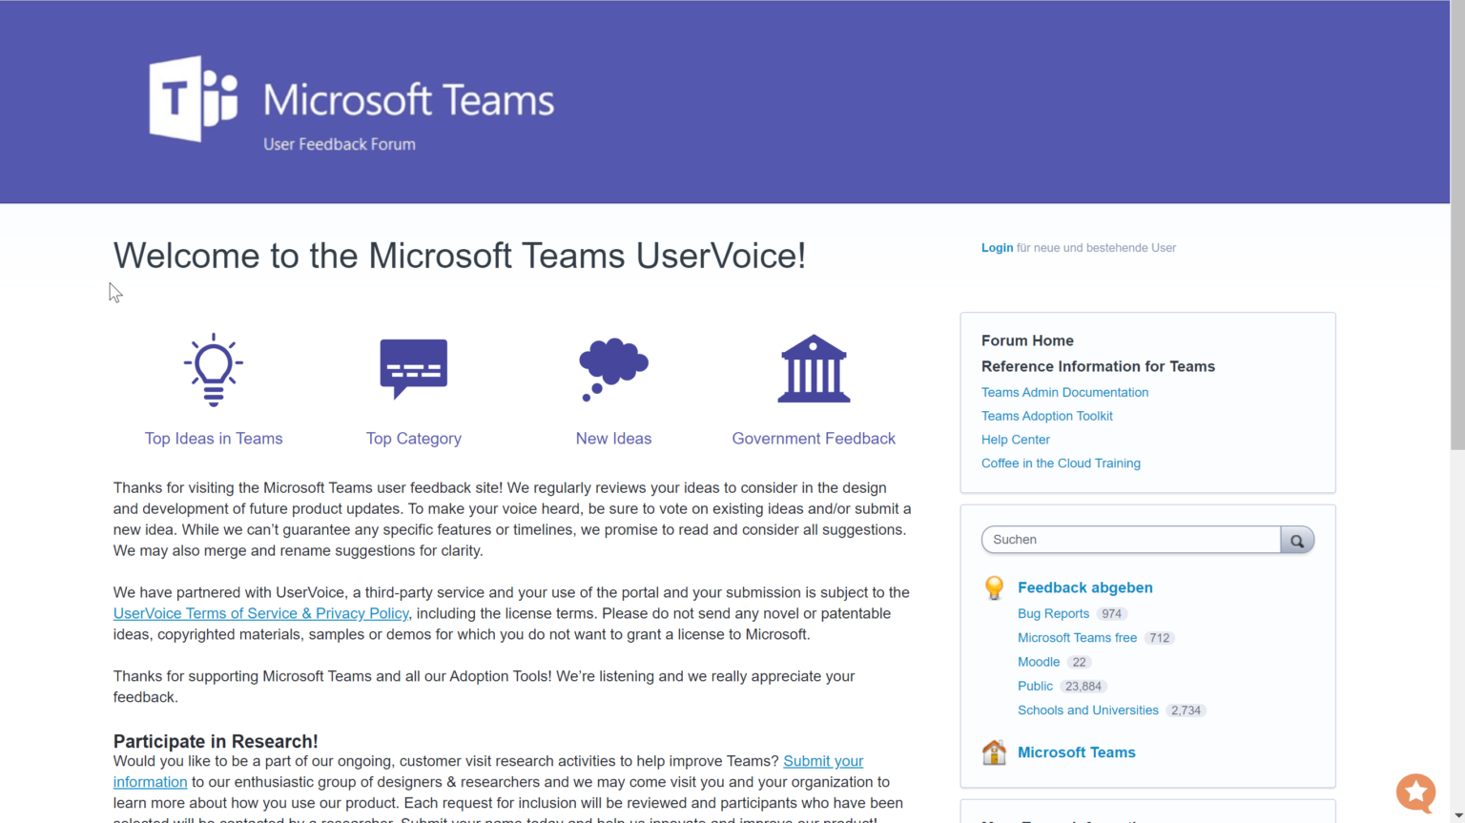Open Teams Admin Documentation

pyautogui.click(x=1064, y=392)
